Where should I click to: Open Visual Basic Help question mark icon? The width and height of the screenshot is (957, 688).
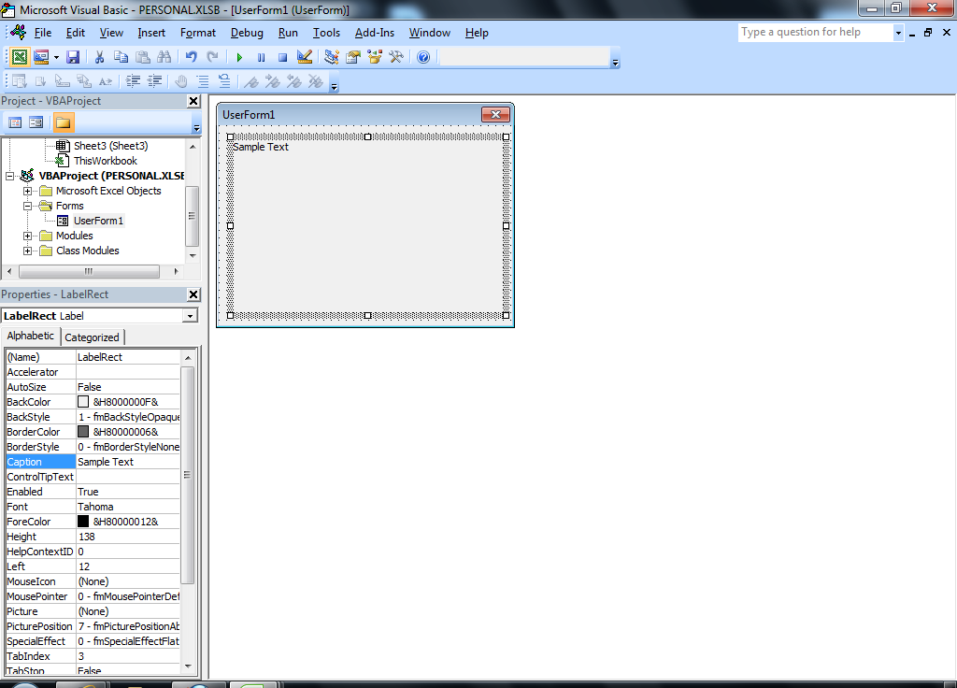423,57
